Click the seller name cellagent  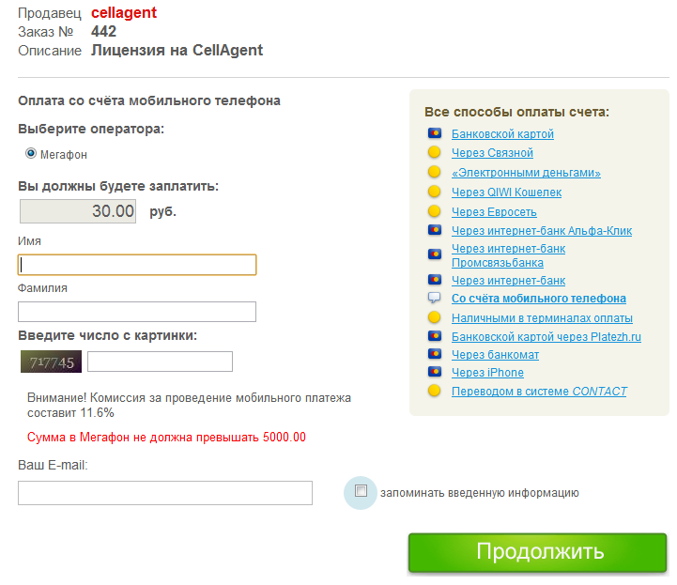click(124, 13)
